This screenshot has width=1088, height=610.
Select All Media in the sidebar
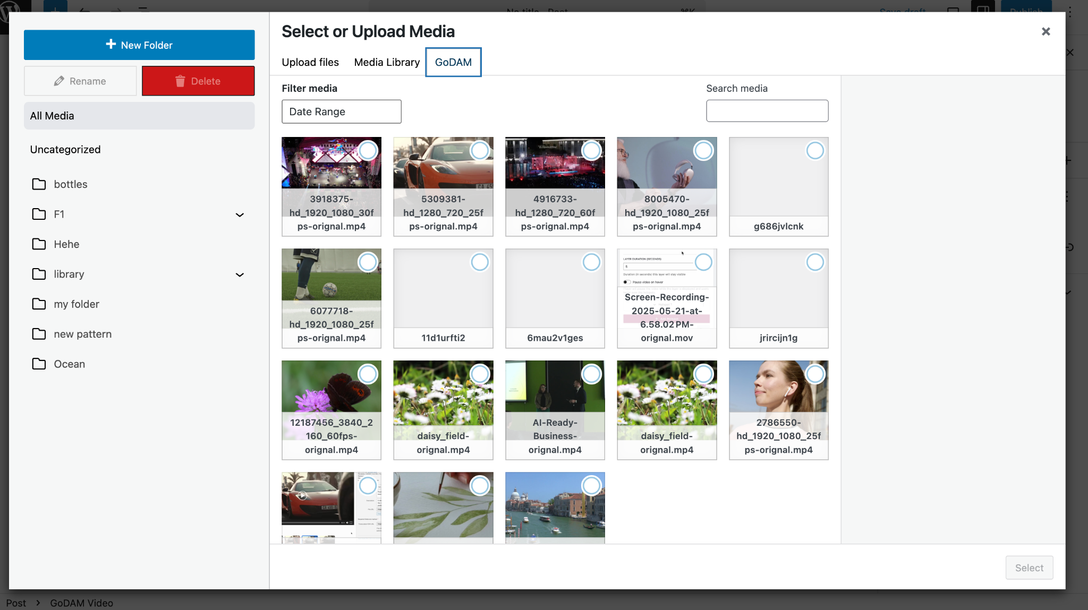coord(139,116)
